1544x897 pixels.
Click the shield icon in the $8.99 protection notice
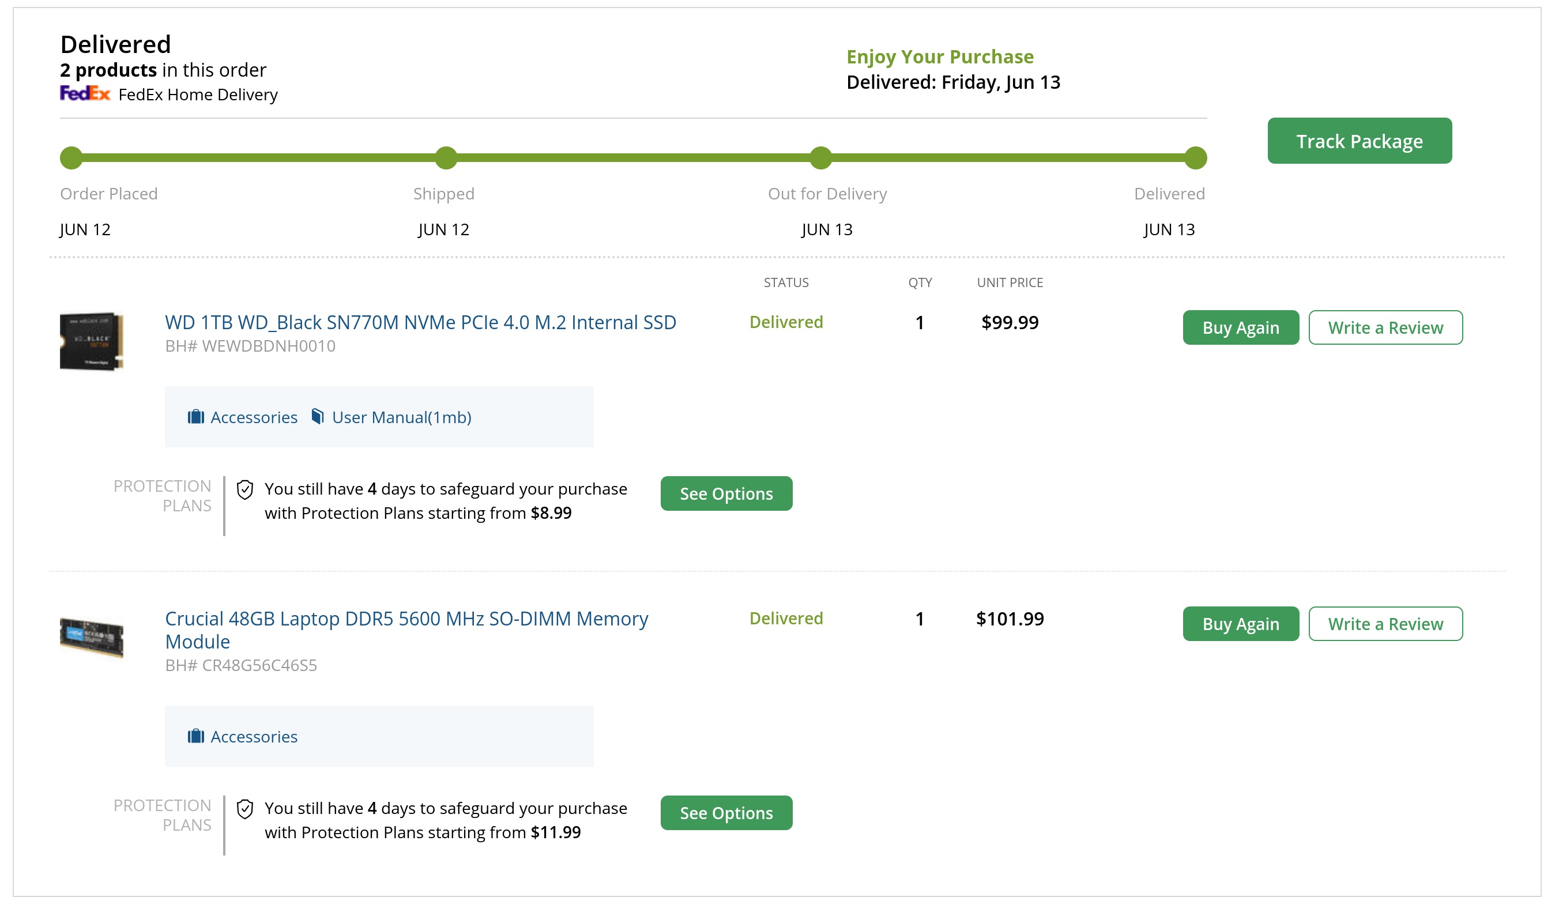tap(244, 489)
